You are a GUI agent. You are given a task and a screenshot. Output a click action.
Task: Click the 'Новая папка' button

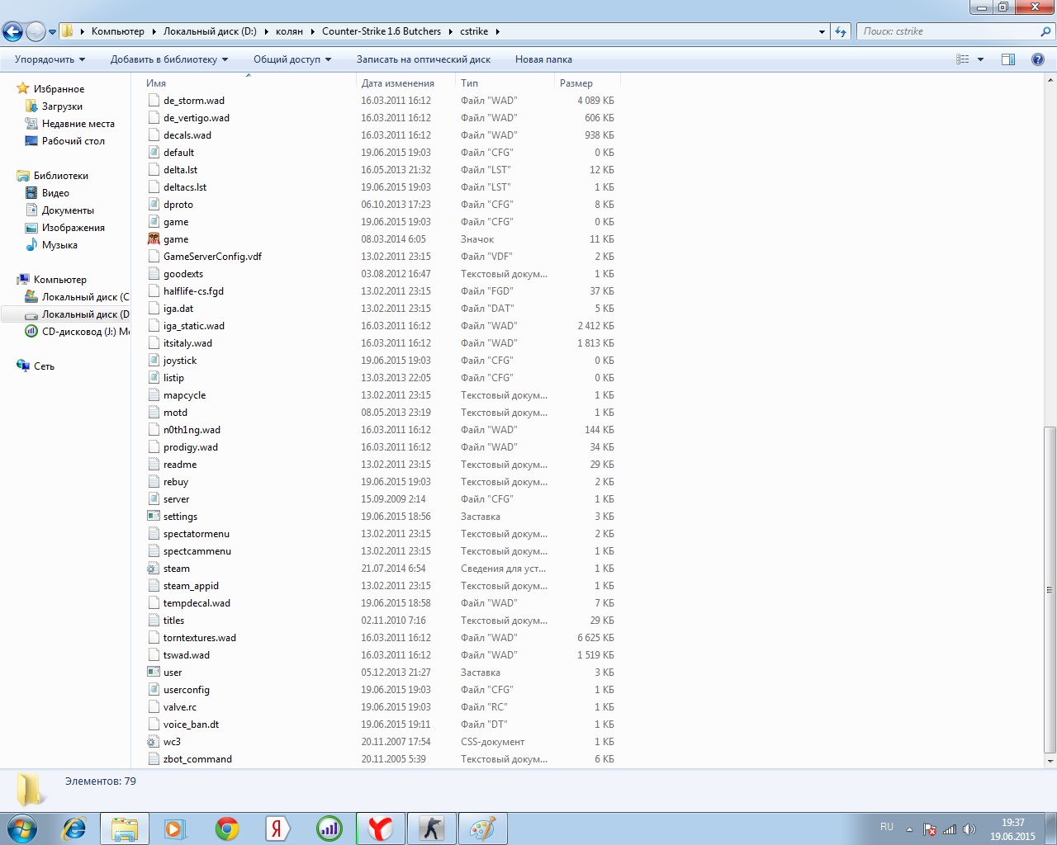point(543,59)
